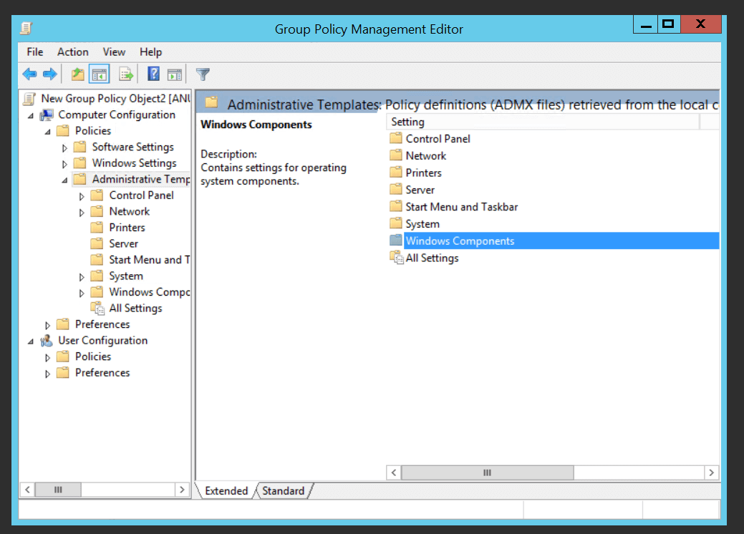Viewport: 744px width, 534px height.
Task: Select Start Menu and Taskbar in list
Action: [x=461, y=207]
